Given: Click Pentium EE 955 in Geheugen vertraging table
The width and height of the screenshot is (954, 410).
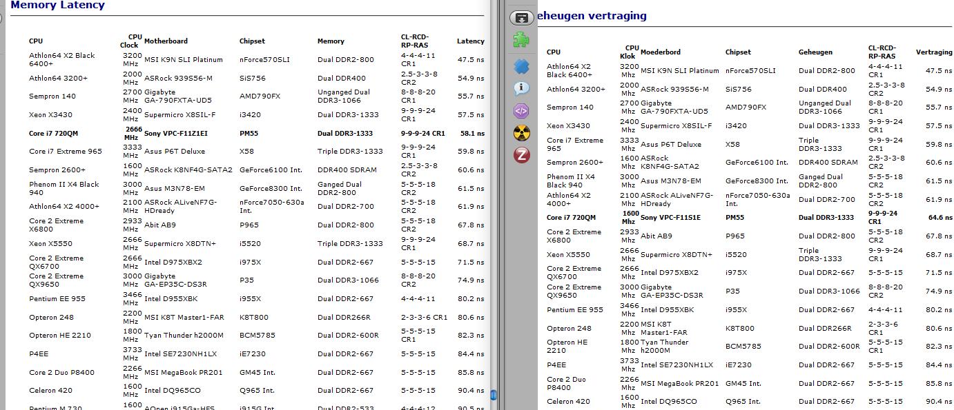Looking at the screenshot, I should (x=575, y=310).
